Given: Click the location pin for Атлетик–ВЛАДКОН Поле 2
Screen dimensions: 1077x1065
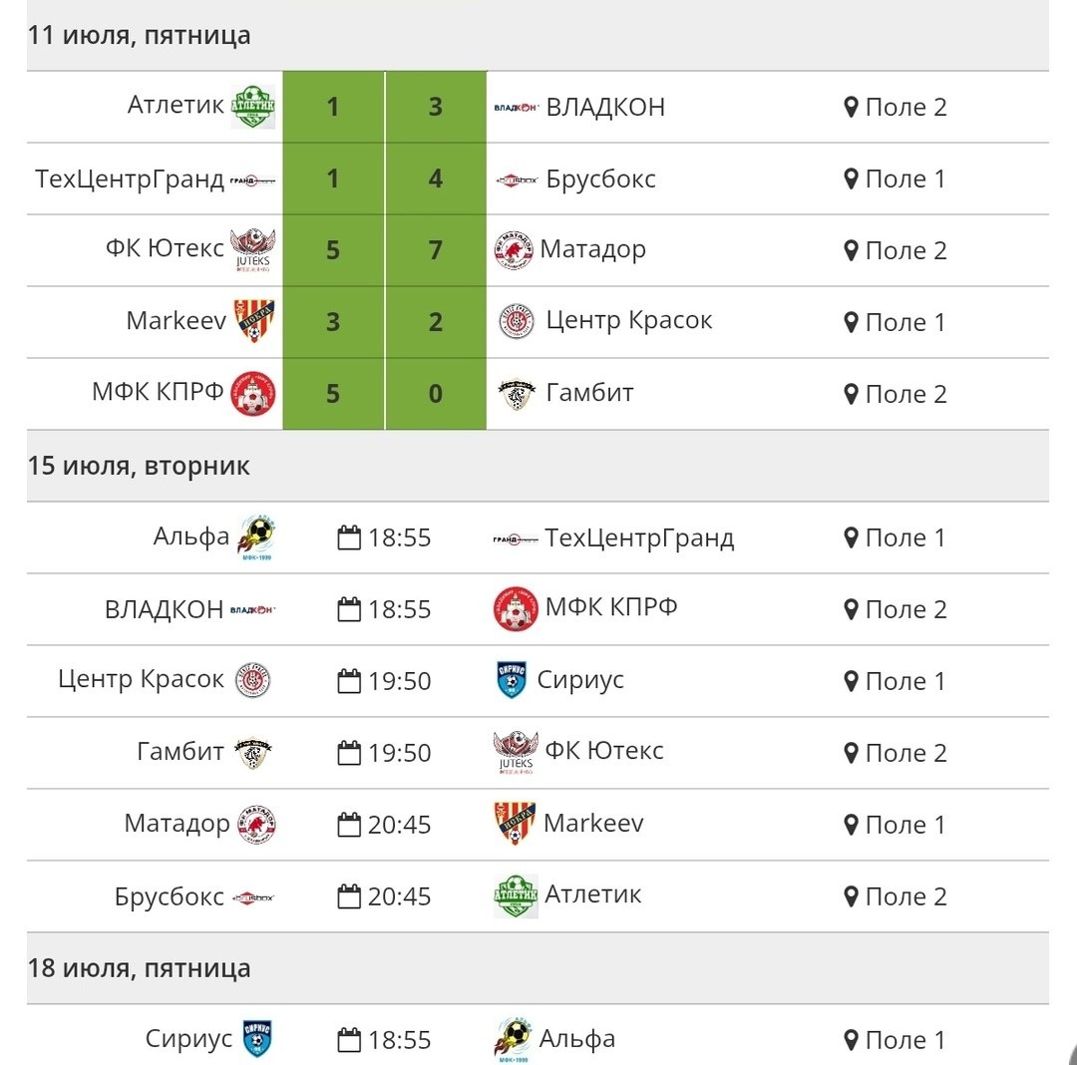Looking at the screenshot, I should point(851,107).
